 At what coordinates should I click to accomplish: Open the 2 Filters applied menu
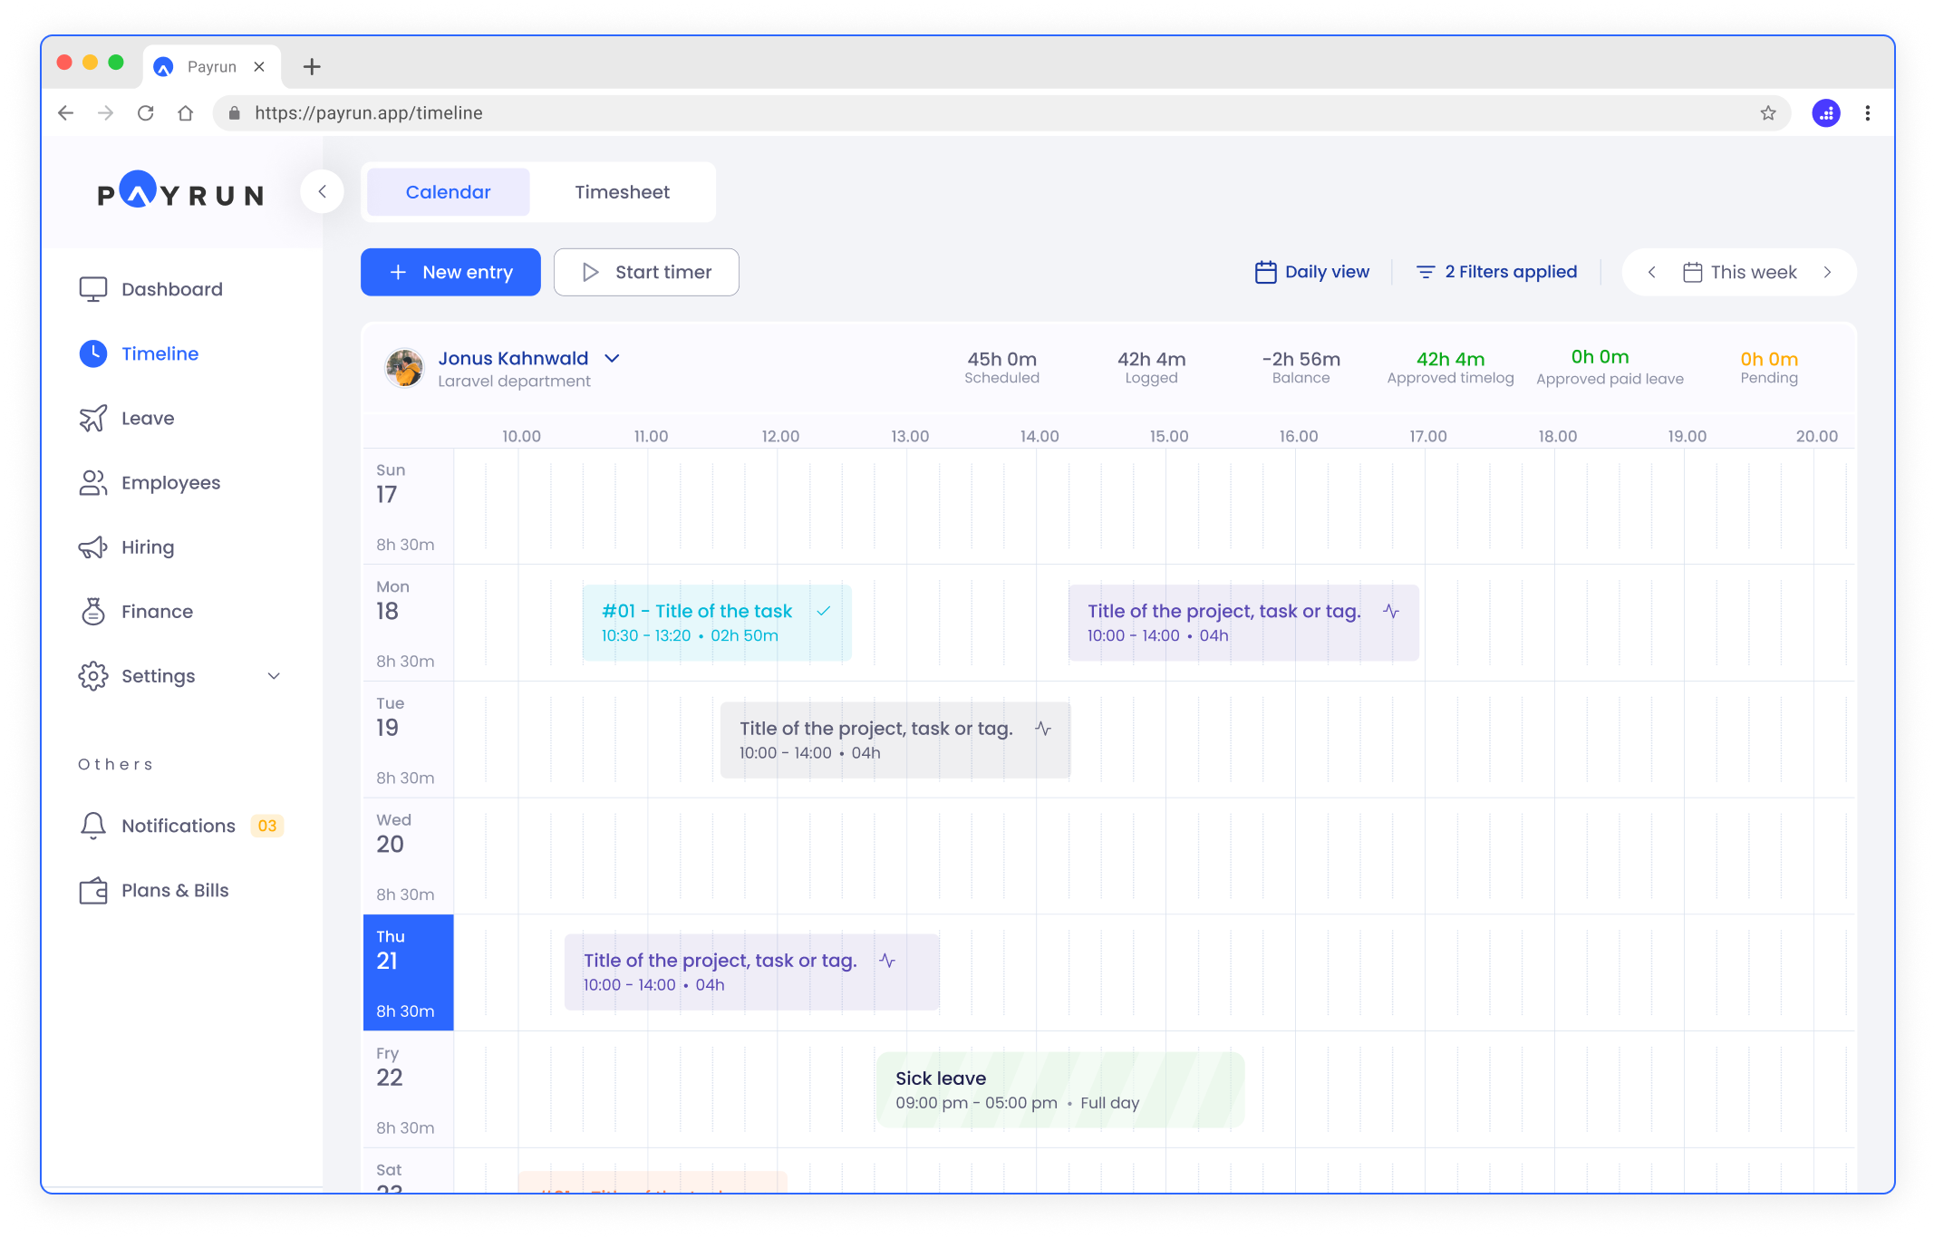tap(1496, 272)
